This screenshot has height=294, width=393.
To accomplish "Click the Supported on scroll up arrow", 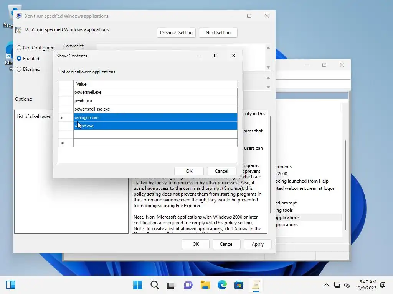I will tap(268, 78).
